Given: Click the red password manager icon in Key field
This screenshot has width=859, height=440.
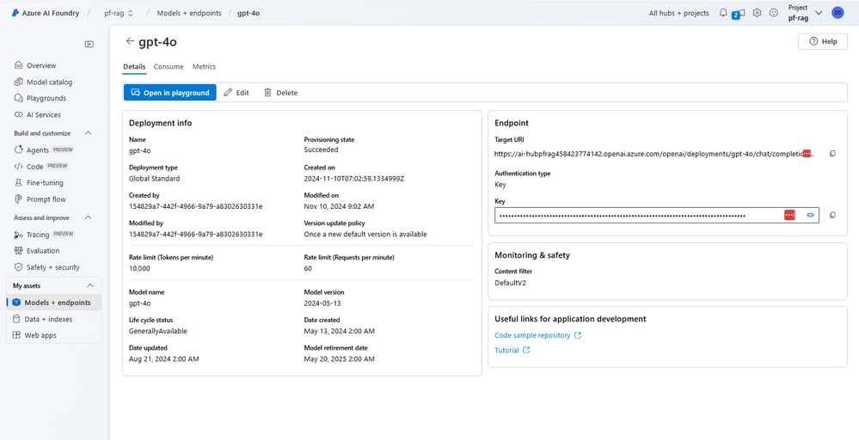Looking at the screenshot, I should coord(789,216).
